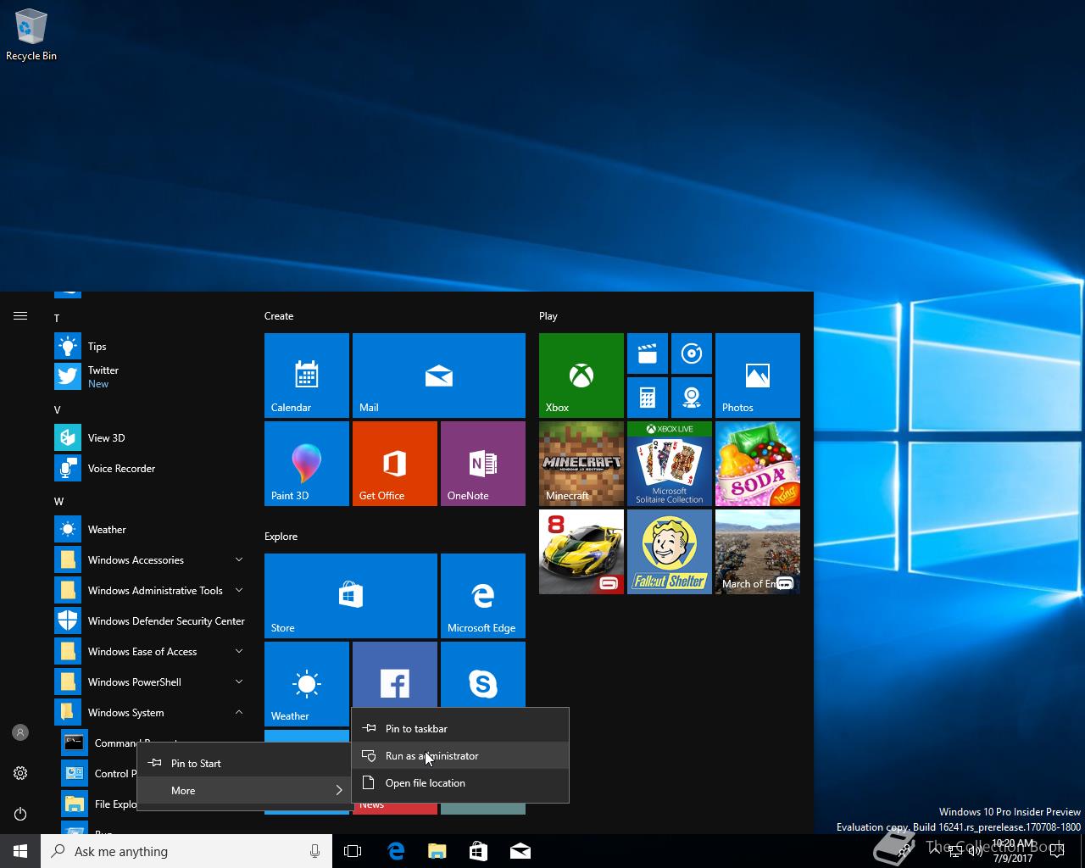Image resolution: width=1085 pixels, height=868 pixels.
Task: Launch Edge from the taskbar
Action: tap(396, 851)
